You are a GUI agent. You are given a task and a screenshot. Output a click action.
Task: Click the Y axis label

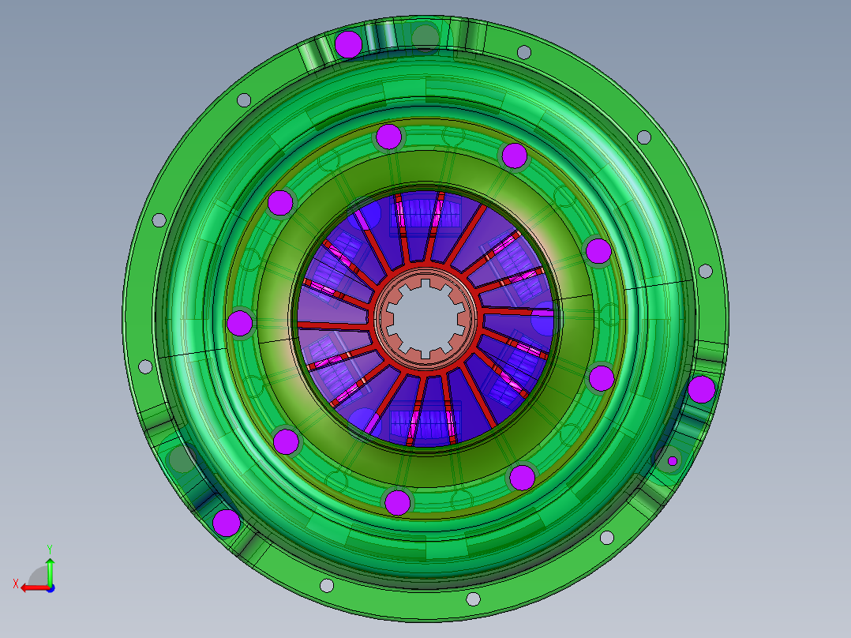coord(50,547)
